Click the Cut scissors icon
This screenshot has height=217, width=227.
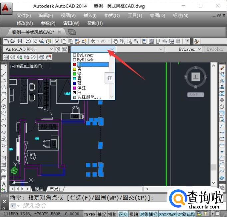coord(57,41)
